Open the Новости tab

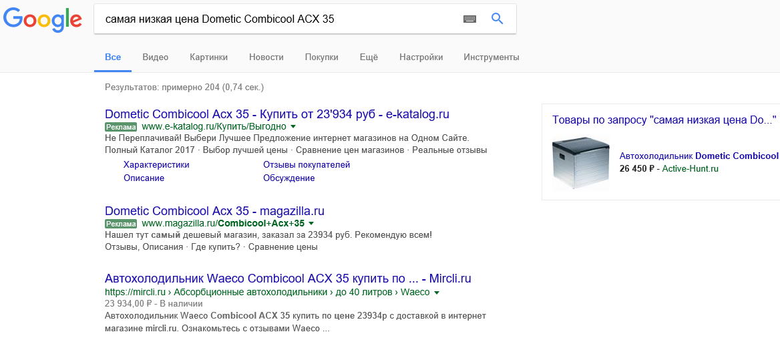click(266, 57)
